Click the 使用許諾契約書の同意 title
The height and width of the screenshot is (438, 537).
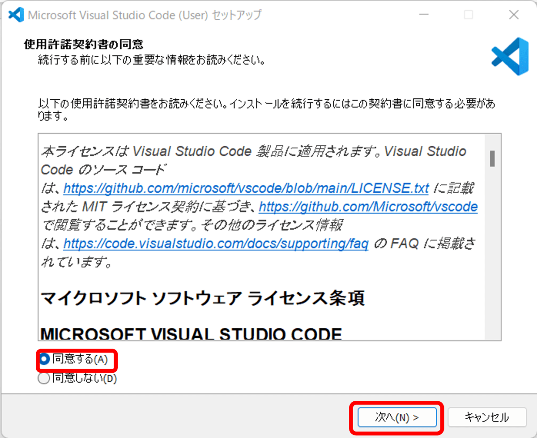click(83, 44)
